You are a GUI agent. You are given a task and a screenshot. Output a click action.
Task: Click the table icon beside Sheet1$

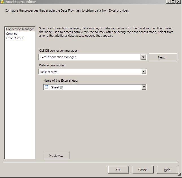click(x=47, y=87)
